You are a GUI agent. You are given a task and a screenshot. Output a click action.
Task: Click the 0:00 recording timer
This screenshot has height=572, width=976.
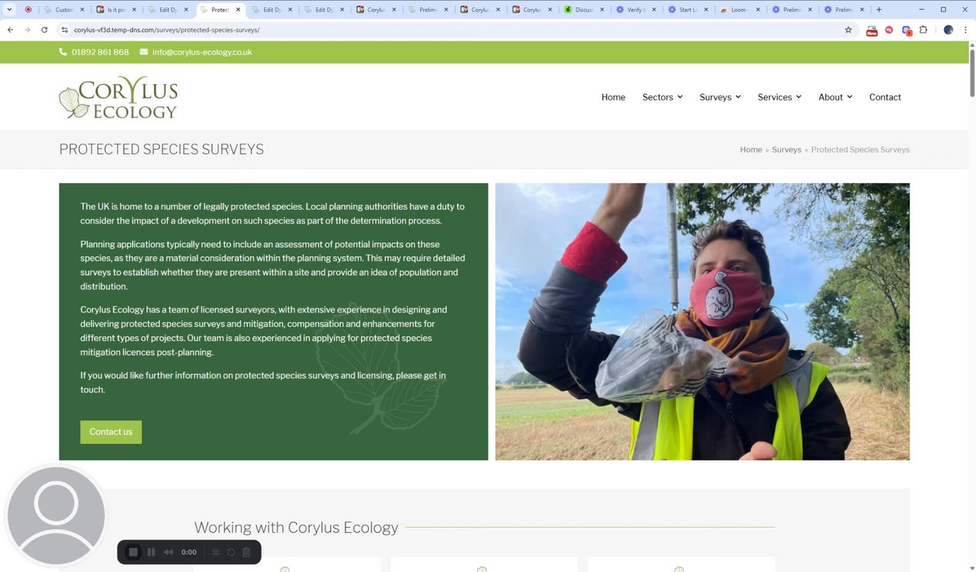click(x=189, y=552)
